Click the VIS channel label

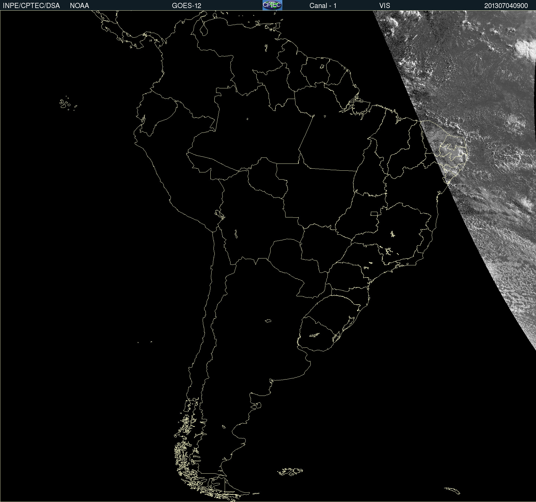385,6
